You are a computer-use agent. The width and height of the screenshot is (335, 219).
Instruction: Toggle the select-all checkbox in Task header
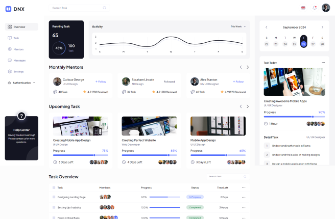[x=53, y=187]
